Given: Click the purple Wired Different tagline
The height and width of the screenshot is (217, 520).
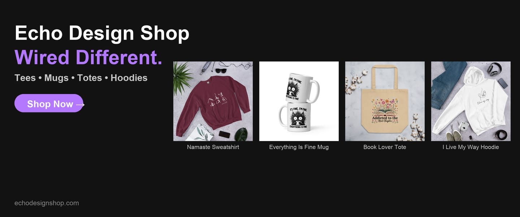Looking at the screenshot, I should tap(88, 57).
